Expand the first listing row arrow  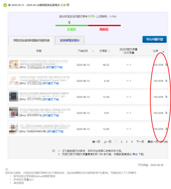click(x=166, y=65)
